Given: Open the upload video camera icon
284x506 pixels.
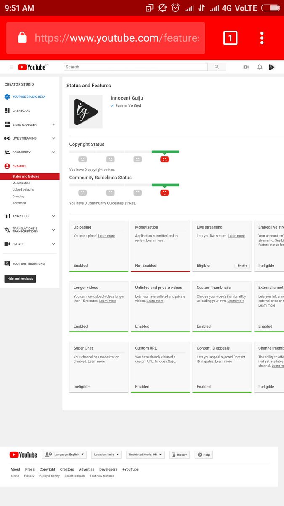Looking at the screenshot, I should point(246,67).
